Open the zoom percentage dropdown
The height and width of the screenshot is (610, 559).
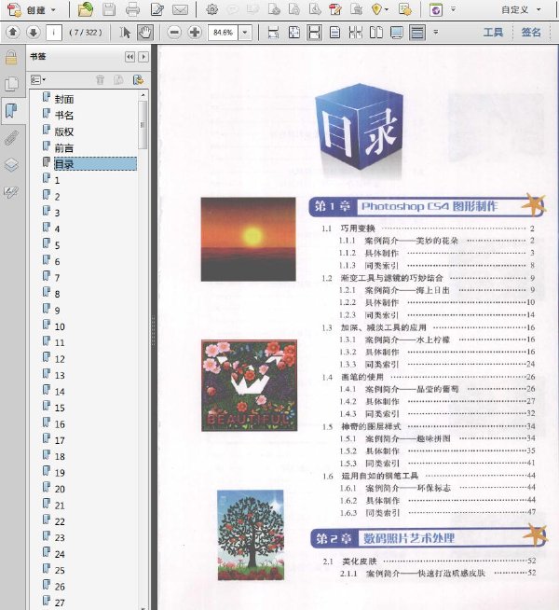pyautogui.click(x=245, y=33)
